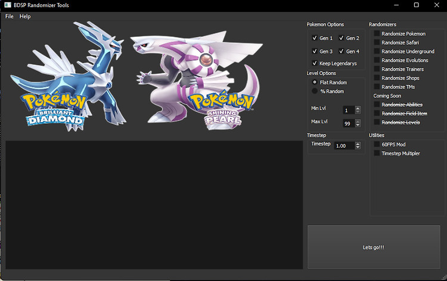Increase Min Lvl with up arrow
Screen dimensions: 447x281
click(x=358, y=108)
